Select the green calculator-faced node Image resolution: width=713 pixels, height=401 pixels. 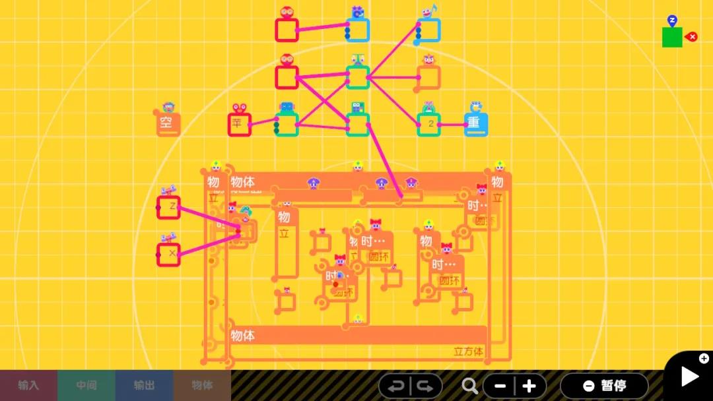pyautogui.click(x=357, y=125)
